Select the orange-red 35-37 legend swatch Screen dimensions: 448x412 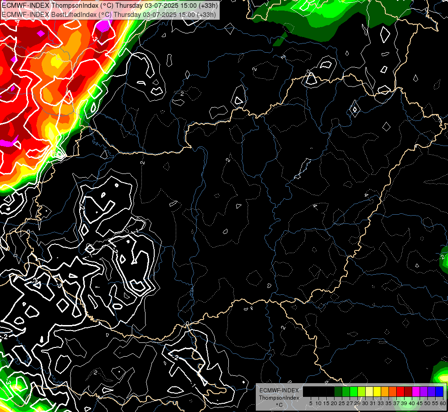coord(393,392)
